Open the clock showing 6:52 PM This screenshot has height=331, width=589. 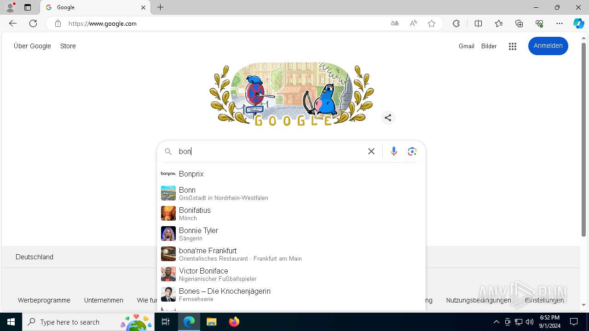(x=550, y=322)
